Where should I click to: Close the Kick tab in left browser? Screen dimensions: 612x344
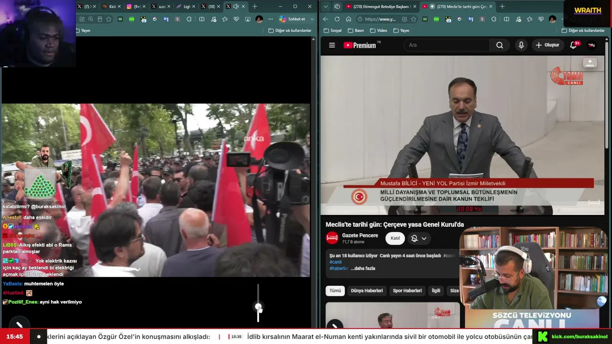pyautogui.click(x=120, y=7)
